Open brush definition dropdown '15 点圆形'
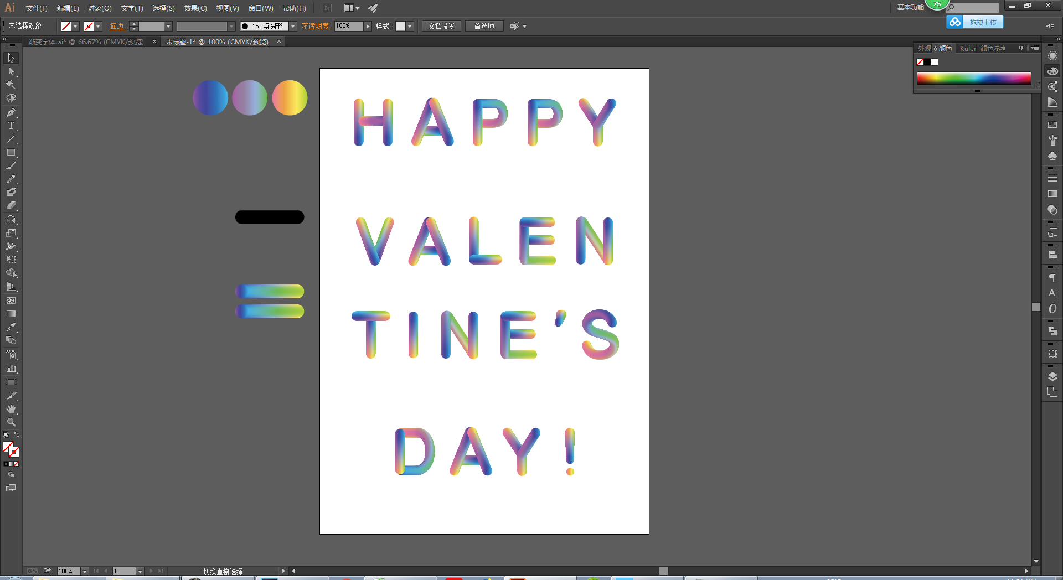 point(293,27)
